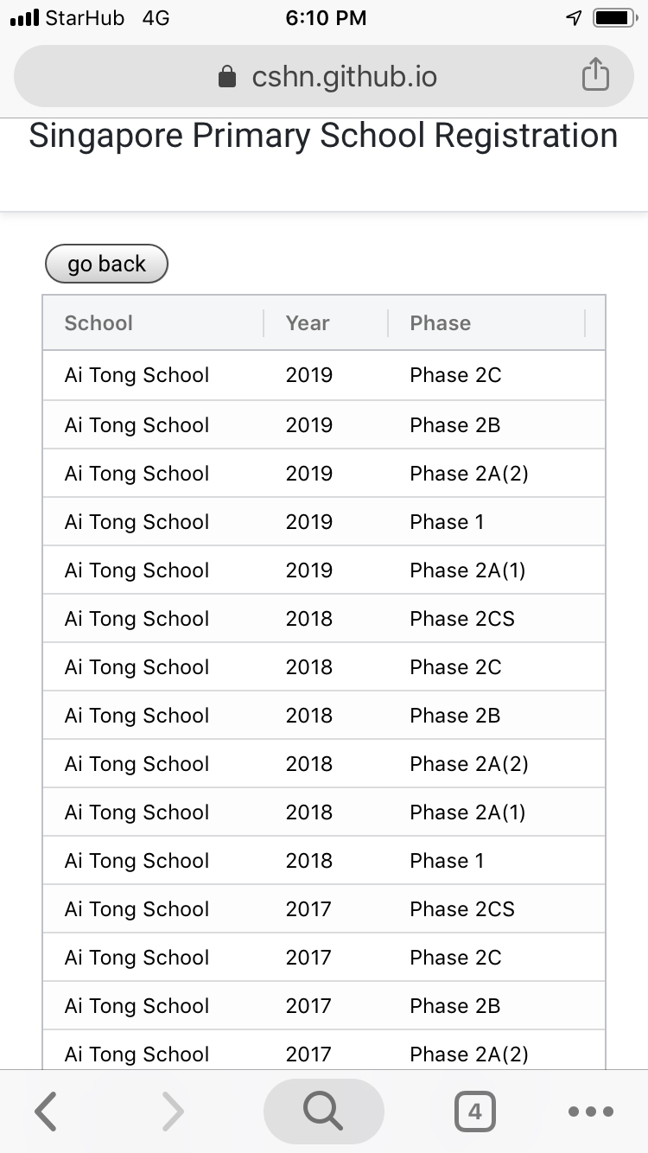Tap the cshn.github.io address field
This screenshot has width=648, height=1153.
pyautogui.click(x=344, y=78)
